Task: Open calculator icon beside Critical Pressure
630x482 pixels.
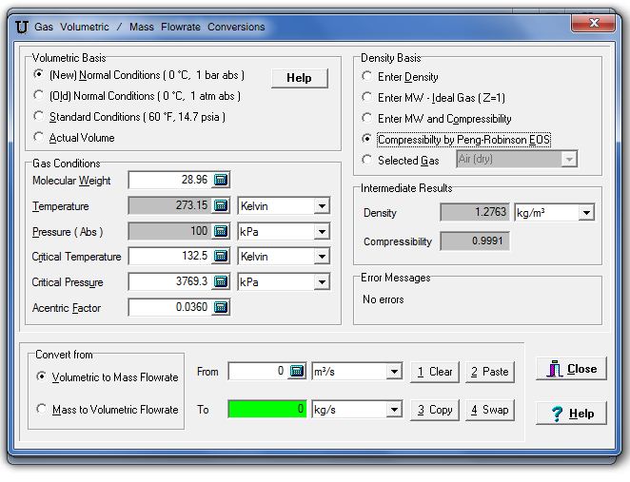Action: [x=221, y=281]
